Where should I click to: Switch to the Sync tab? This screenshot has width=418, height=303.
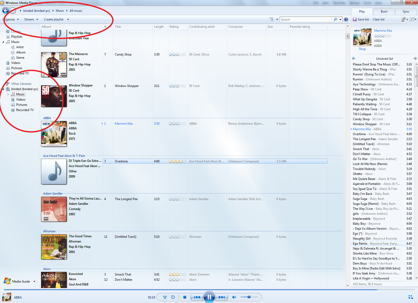[x=406, y=12]
